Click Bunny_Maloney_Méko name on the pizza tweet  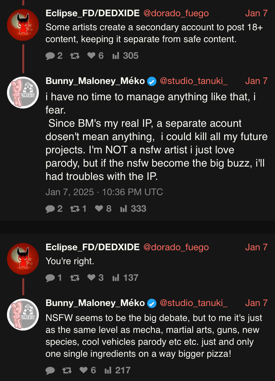coord(95,303)
